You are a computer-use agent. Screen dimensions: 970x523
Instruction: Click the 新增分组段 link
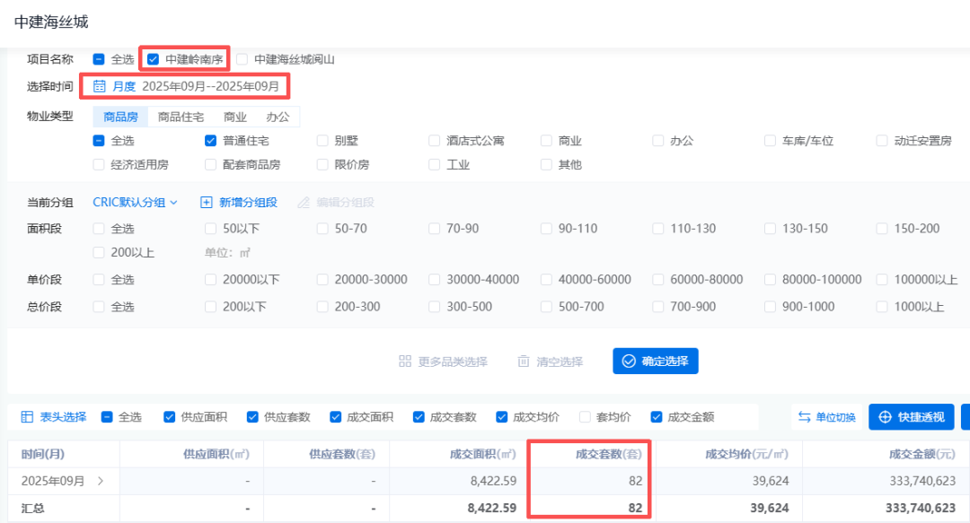[x=239, y=202]
